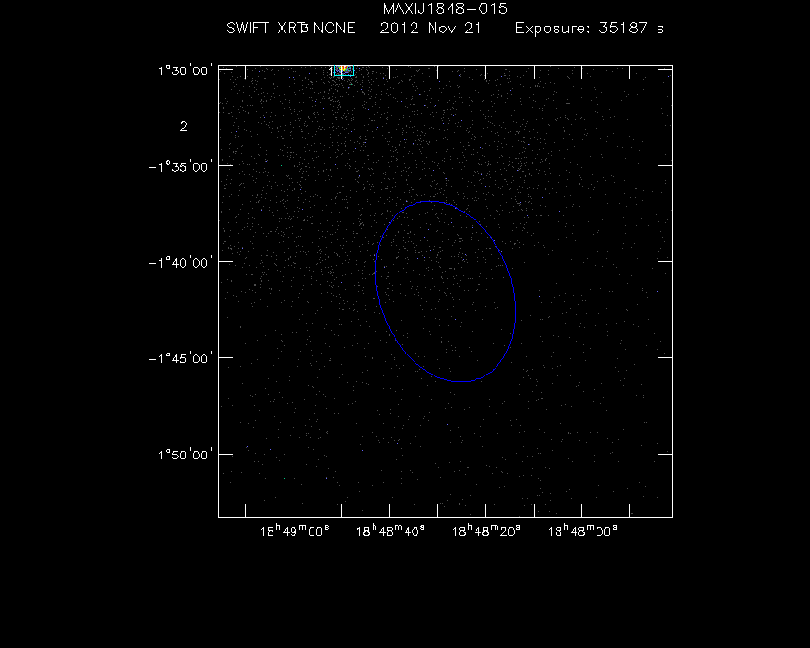This screenshot has height=648, width=810.
Task: Click the right ascension label 18h48m40s
Action: pyautogui.click(x=391, y=531)
